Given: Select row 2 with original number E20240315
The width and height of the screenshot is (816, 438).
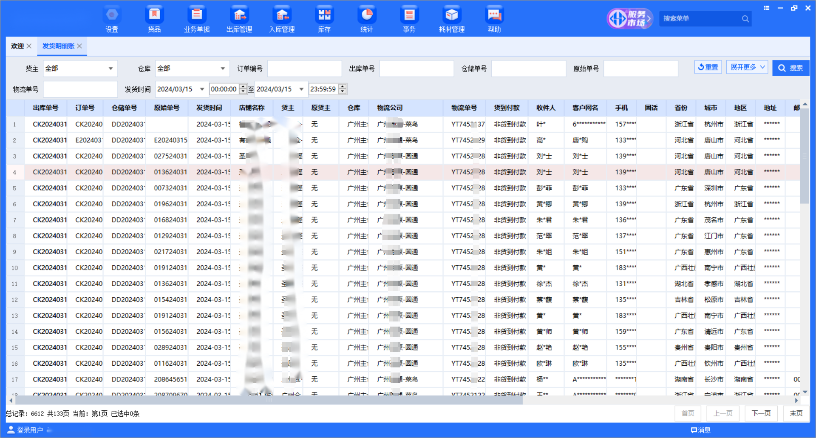Looking at the screenshot, I should pos(170,140).
